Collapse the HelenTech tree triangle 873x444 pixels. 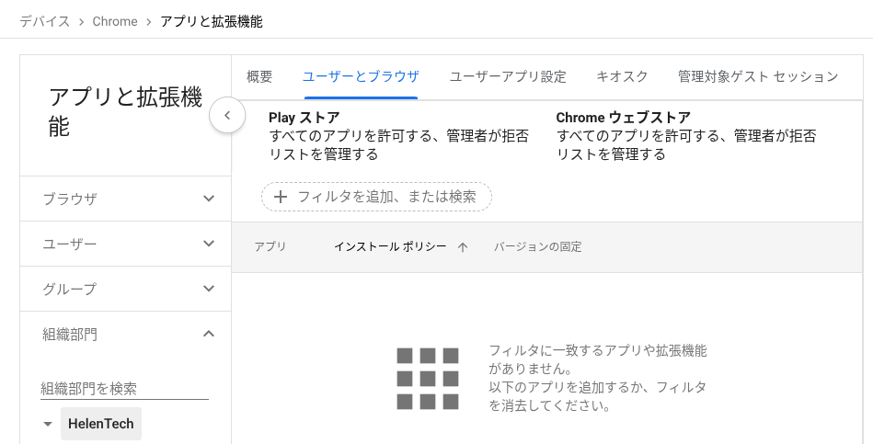click(48, 425)
